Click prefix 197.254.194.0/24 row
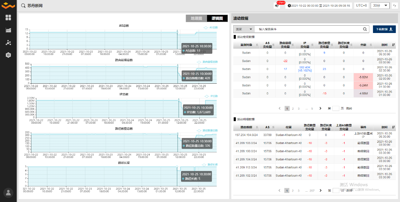Screen dimensions: 400x202 pos(246,135)
